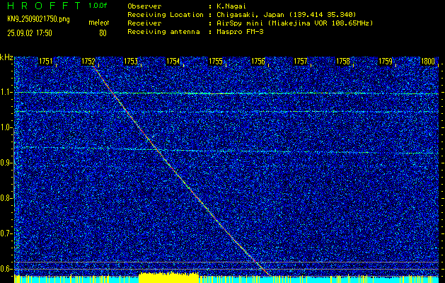Click time marker 1759
This screenshot has width=445, height=283.
point(386,61)
